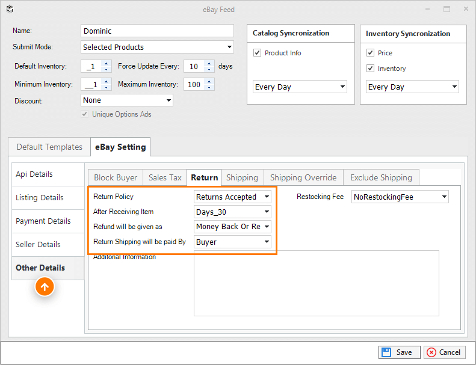Viewport: 476px width, 365px height.
Task: Minimize the eBay Feed window
Action: [x=427, y=10]
